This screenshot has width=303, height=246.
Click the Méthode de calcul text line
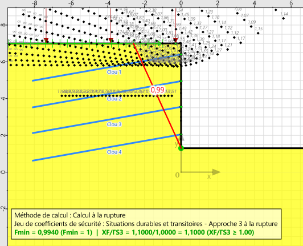point(70,215)
